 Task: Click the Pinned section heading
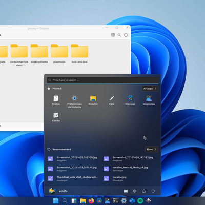pyautogui.click(x=57, y=89)
